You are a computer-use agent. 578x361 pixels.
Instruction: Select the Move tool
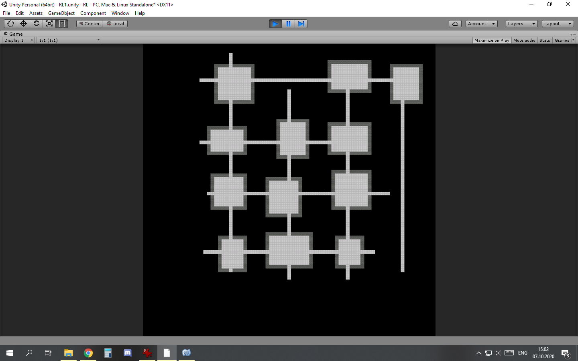pos(23,24)
